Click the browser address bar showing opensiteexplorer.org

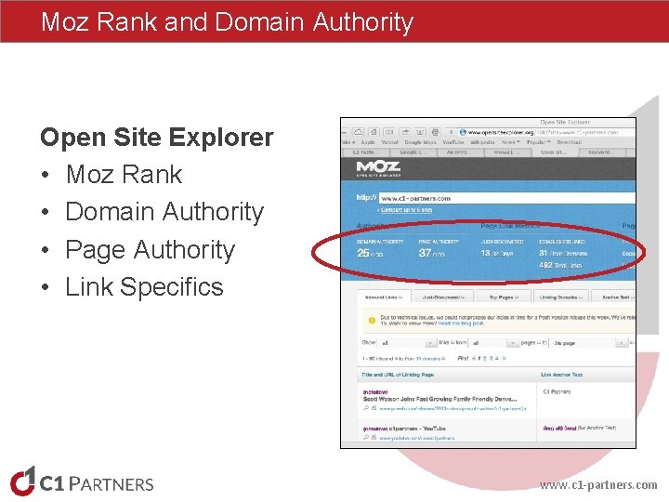[x=546, y=132]
